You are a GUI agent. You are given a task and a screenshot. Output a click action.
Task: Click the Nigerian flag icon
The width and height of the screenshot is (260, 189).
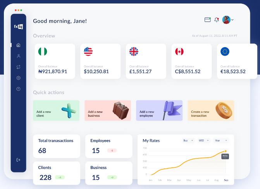tap(43, 51)
